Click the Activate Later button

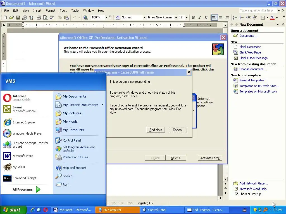(x=210, y=158)
